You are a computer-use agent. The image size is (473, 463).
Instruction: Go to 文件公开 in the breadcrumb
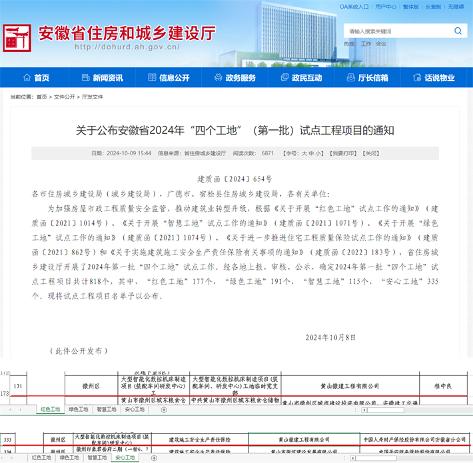[x=64, y=97]
